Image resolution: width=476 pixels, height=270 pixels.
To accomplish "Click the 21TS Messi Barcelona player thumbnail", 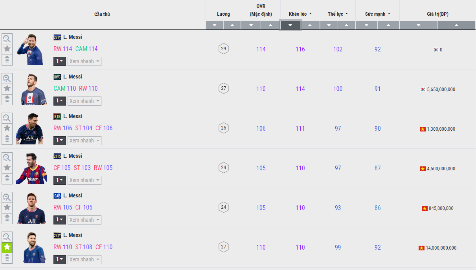I will [x=31, y=168].
